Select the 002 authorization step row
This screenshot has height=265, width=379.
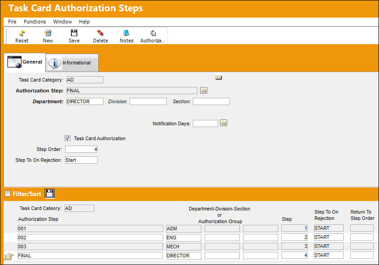[90, 238]
